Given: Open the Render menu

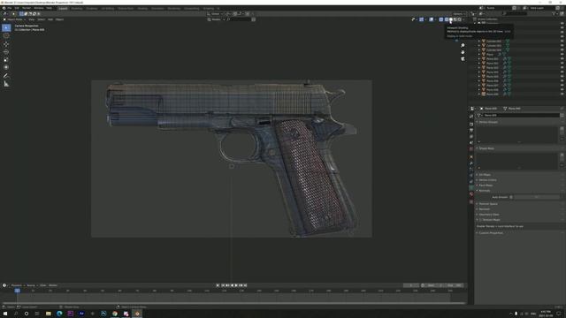Looking at the screenshot, I should (27, 8).
